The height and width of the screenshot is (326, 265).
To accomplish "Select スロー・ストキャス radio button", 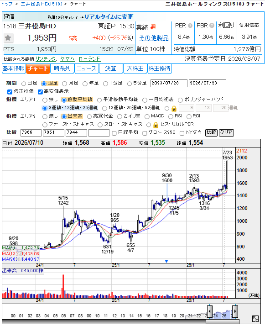I will [x=100, y=125].
